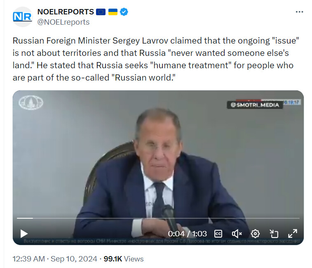This screenshot has height=268, width=312.
Task: Click the EU flag emoji in the name
Action: (101, 12)
